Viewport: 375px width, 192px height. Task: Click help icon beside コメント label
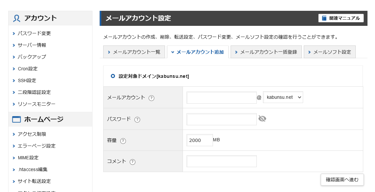click(x=132, y=162)
